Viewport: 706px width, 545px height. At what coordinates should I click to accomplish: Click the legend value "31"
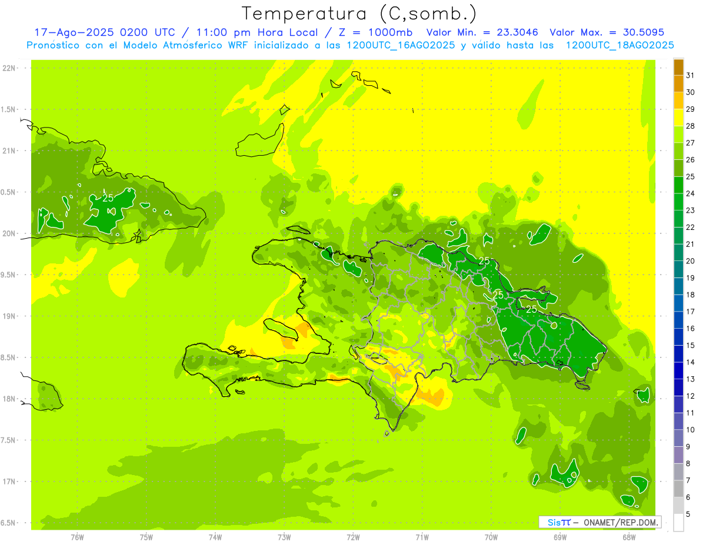[x=691, y=75]
